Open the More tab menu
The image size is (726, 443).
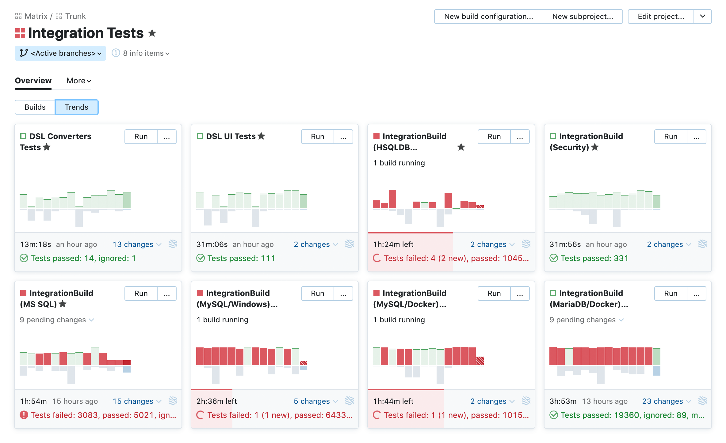[79, 81]
